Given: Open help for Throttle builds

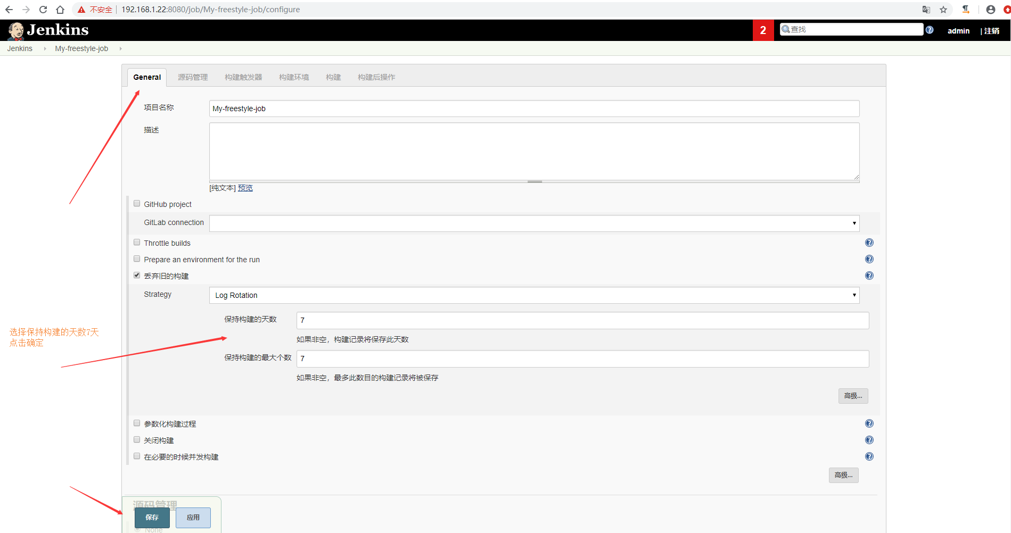Looking at the screenshot, I should 869,243.
